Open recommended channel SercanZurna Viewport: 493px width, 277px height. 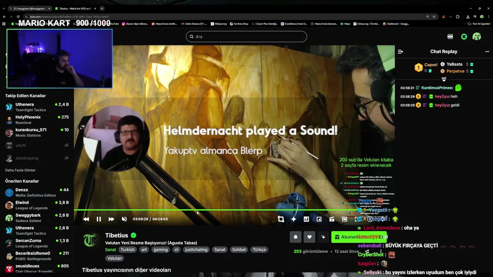coord(37,243)
